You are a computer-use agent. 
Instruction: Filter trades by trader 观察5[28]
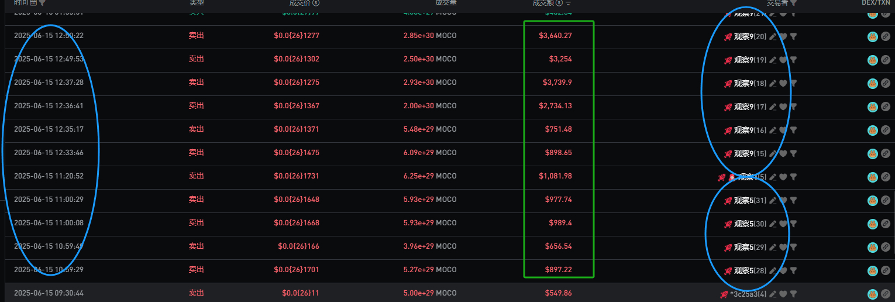point(793,270)
